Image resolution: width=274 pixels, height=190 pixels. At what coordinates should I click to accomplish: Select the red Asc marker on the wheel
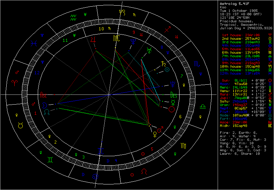(44, 95)
